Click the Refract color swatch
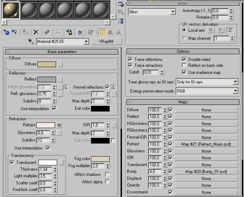This screenshot has height=197, width=244. pyautogui.click(x=45, y=125)
